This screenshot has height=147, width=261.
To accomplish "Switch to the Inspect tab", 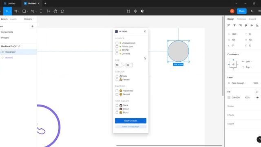I will [252, 19].
